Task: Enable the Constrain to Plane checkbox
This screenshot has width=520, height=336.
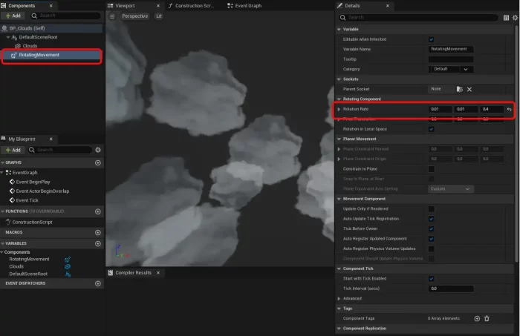Action: point(432,168)
